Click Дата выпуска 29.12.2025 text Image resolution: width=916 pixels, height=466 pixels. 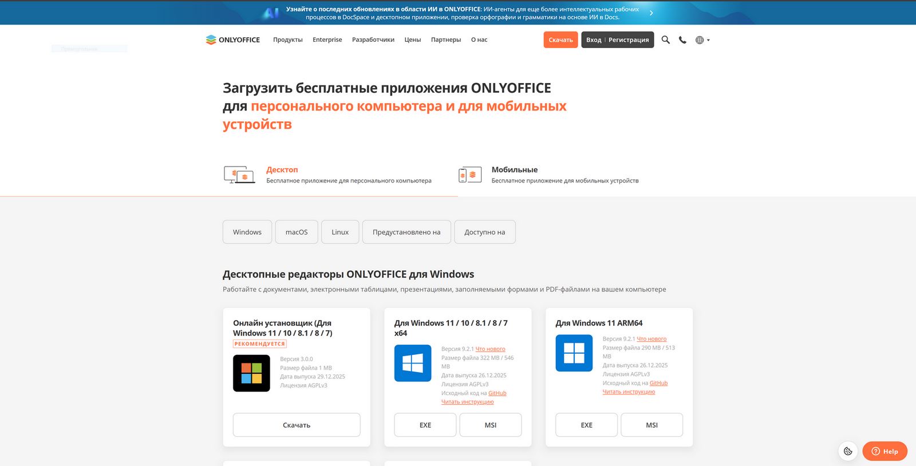pyautogui.click(x=313, y=377)
